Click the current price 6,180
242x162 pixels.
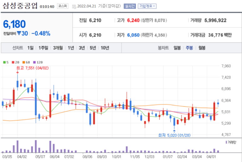(14, 24)
